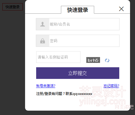
Task: Click the user silhouette icon
Action: pyautogui.click(x=43, y=24)
